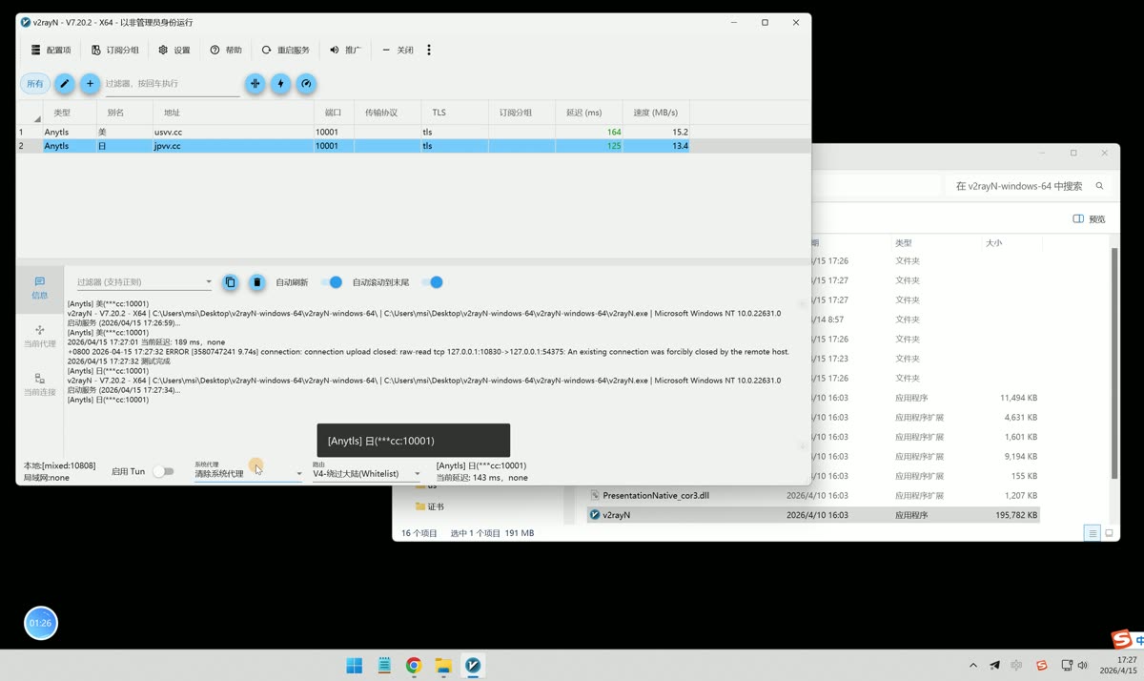The image size is (1144, 681).
Task: Open the 帮助 help menu
Action: [226, 50]
